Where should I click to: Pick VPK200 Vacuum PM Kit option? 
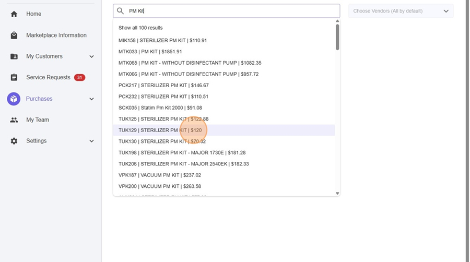coord(159,186)
